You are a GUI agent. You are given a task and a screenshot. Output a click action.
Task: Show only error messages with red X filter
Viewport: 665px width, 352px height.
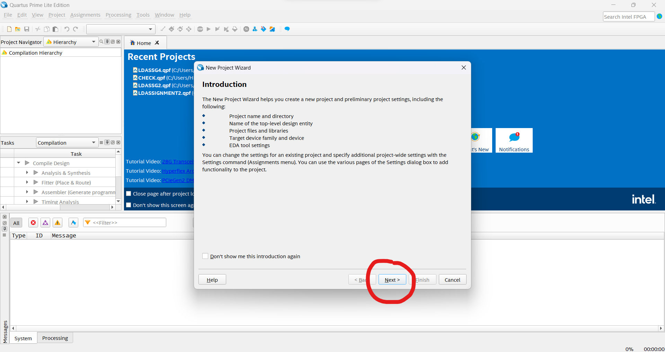(x=33, y=223)
